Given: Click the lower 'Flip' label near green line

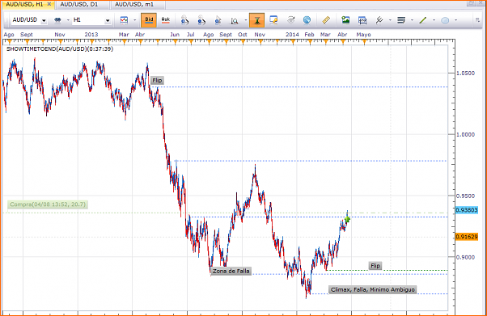Looking at the screenshot, I should click(375, 266).
